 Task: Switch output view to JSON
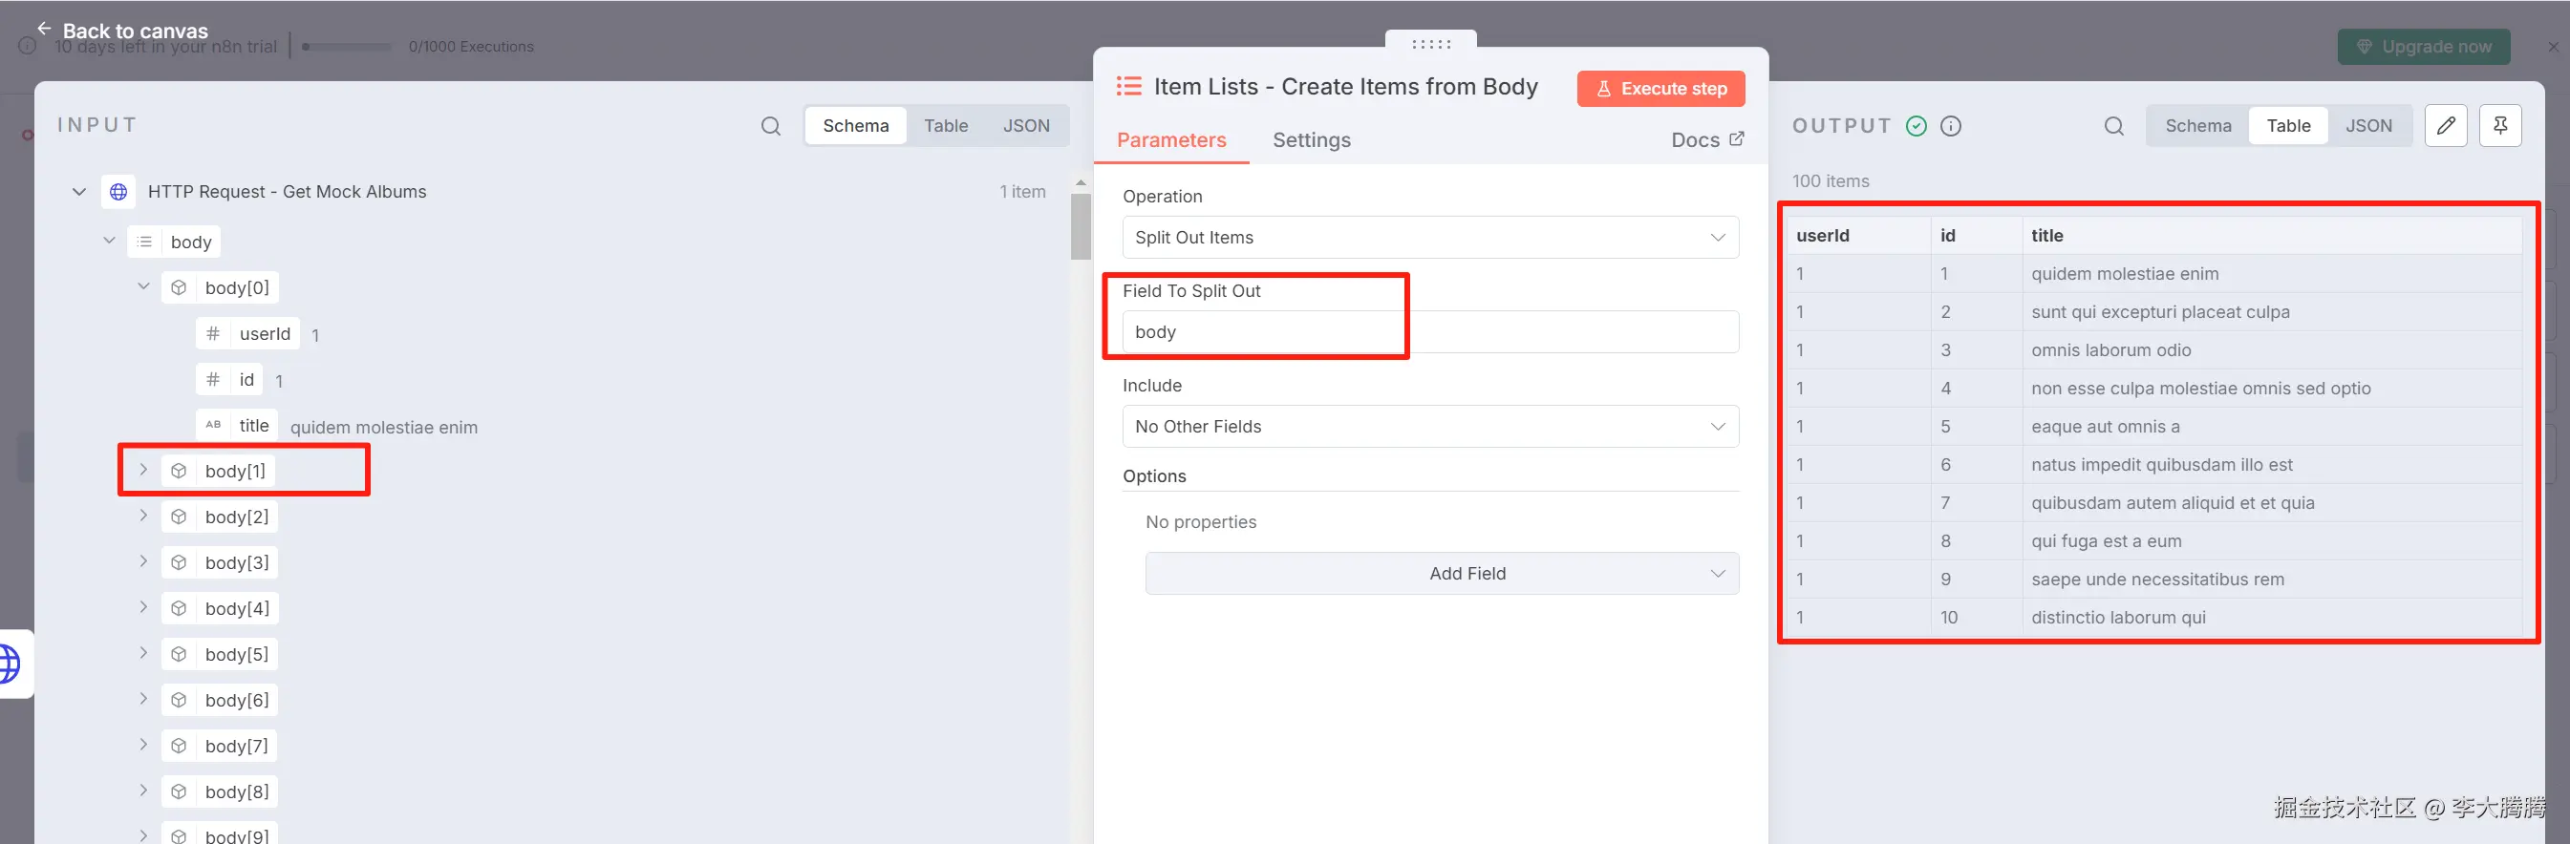(2368, 126)
